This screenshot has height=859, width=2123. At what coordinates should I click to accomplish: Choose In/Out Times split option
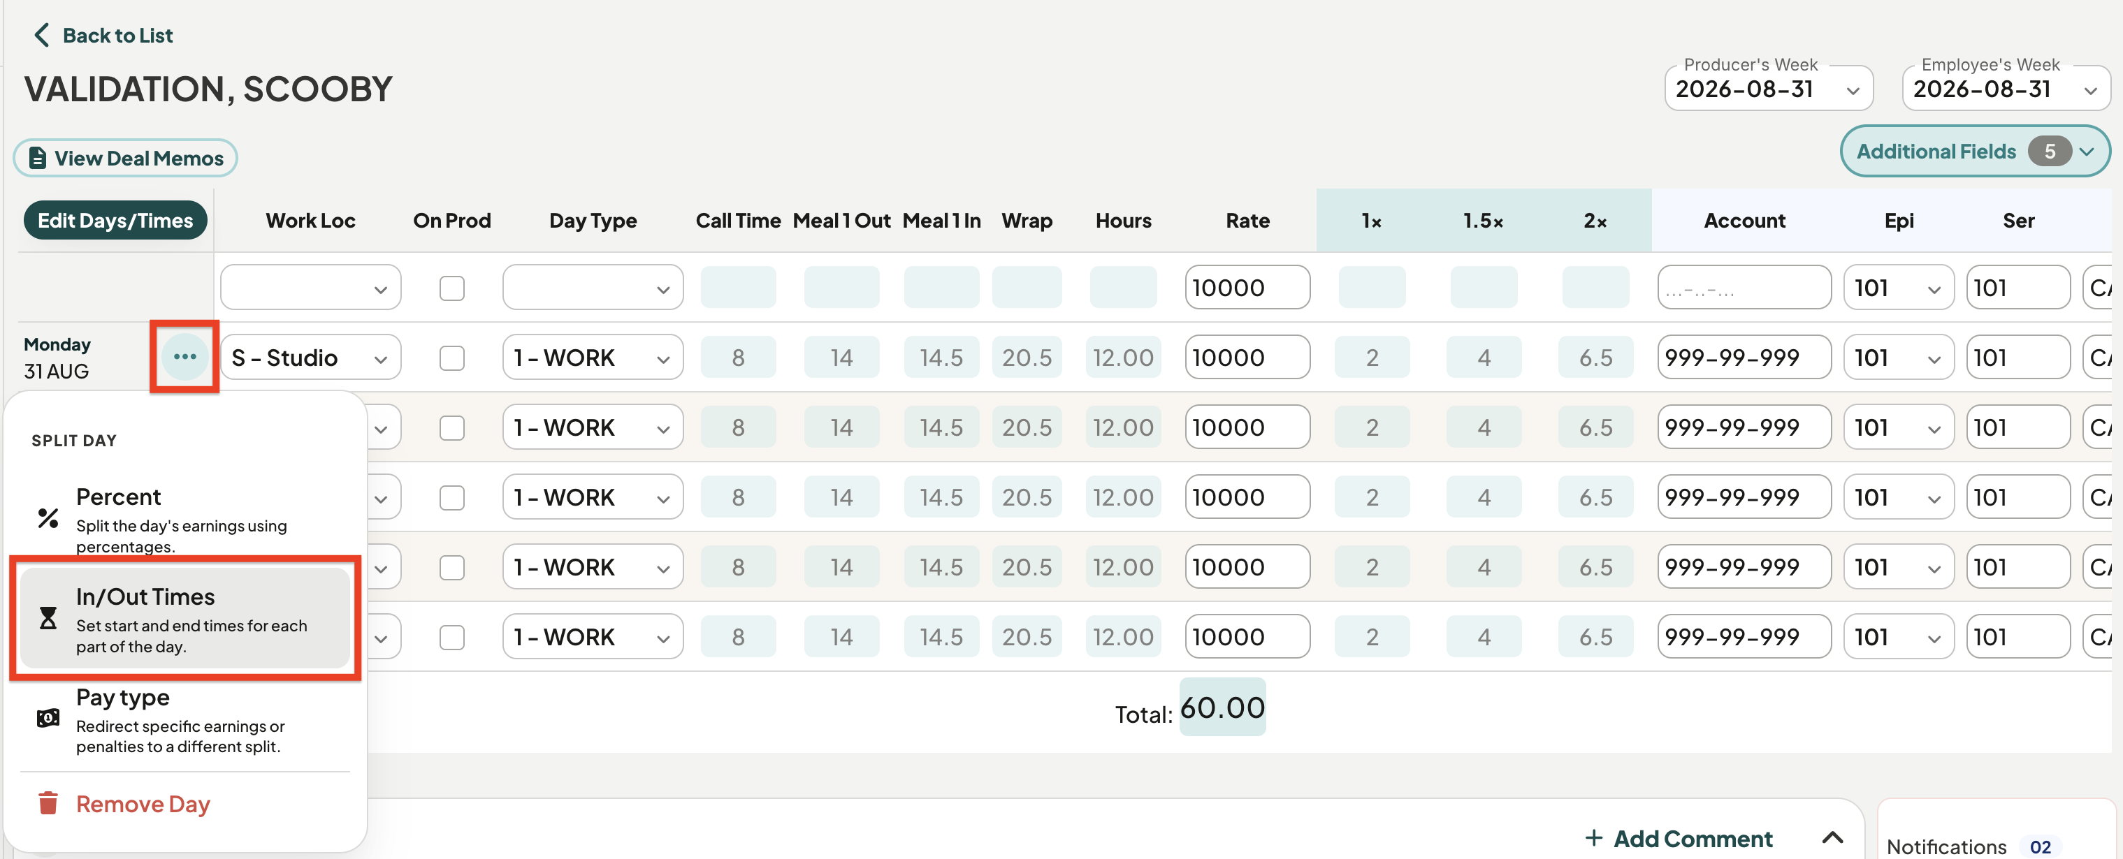[185, 619]
